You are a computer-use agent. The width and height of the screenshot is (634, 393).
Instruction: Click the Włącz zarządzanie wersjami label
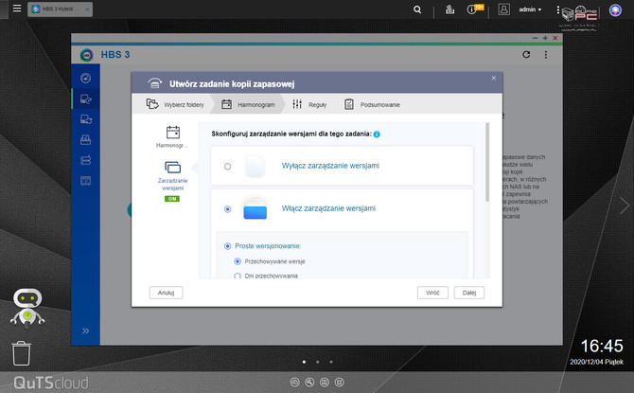(328, 208)
